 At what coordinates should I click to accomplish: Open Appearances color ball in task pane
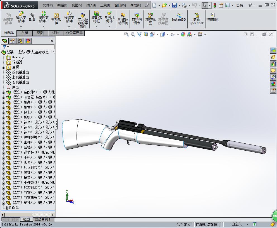[273, 84]
